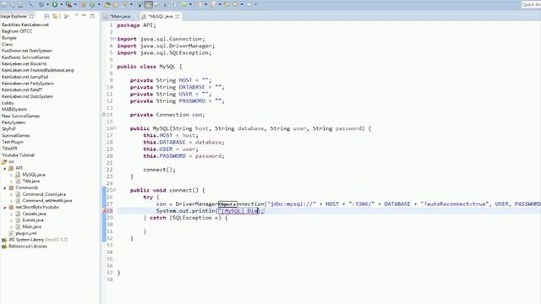The height and width of the screenshot is (304, 541).
Task: Click the Run External Tools icon
Action: [68, 4]
